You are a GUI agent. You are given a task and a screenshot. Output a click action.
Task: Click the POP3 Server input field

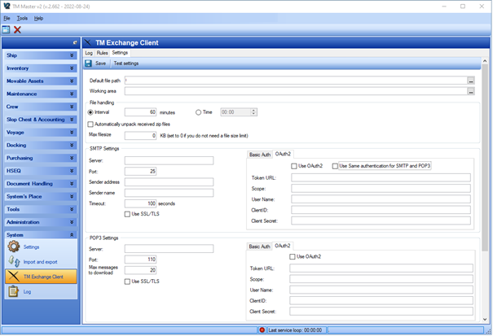pos(169,249)
